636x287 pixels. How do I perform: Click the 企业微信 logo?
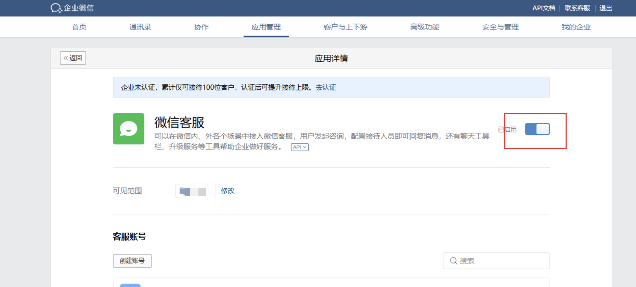pos(72,8)
